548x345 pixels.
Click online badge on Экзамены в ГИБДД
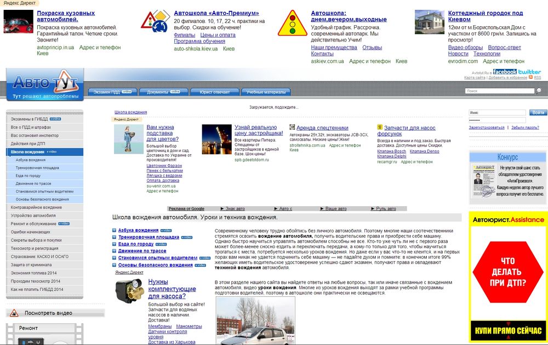[55, 119]
